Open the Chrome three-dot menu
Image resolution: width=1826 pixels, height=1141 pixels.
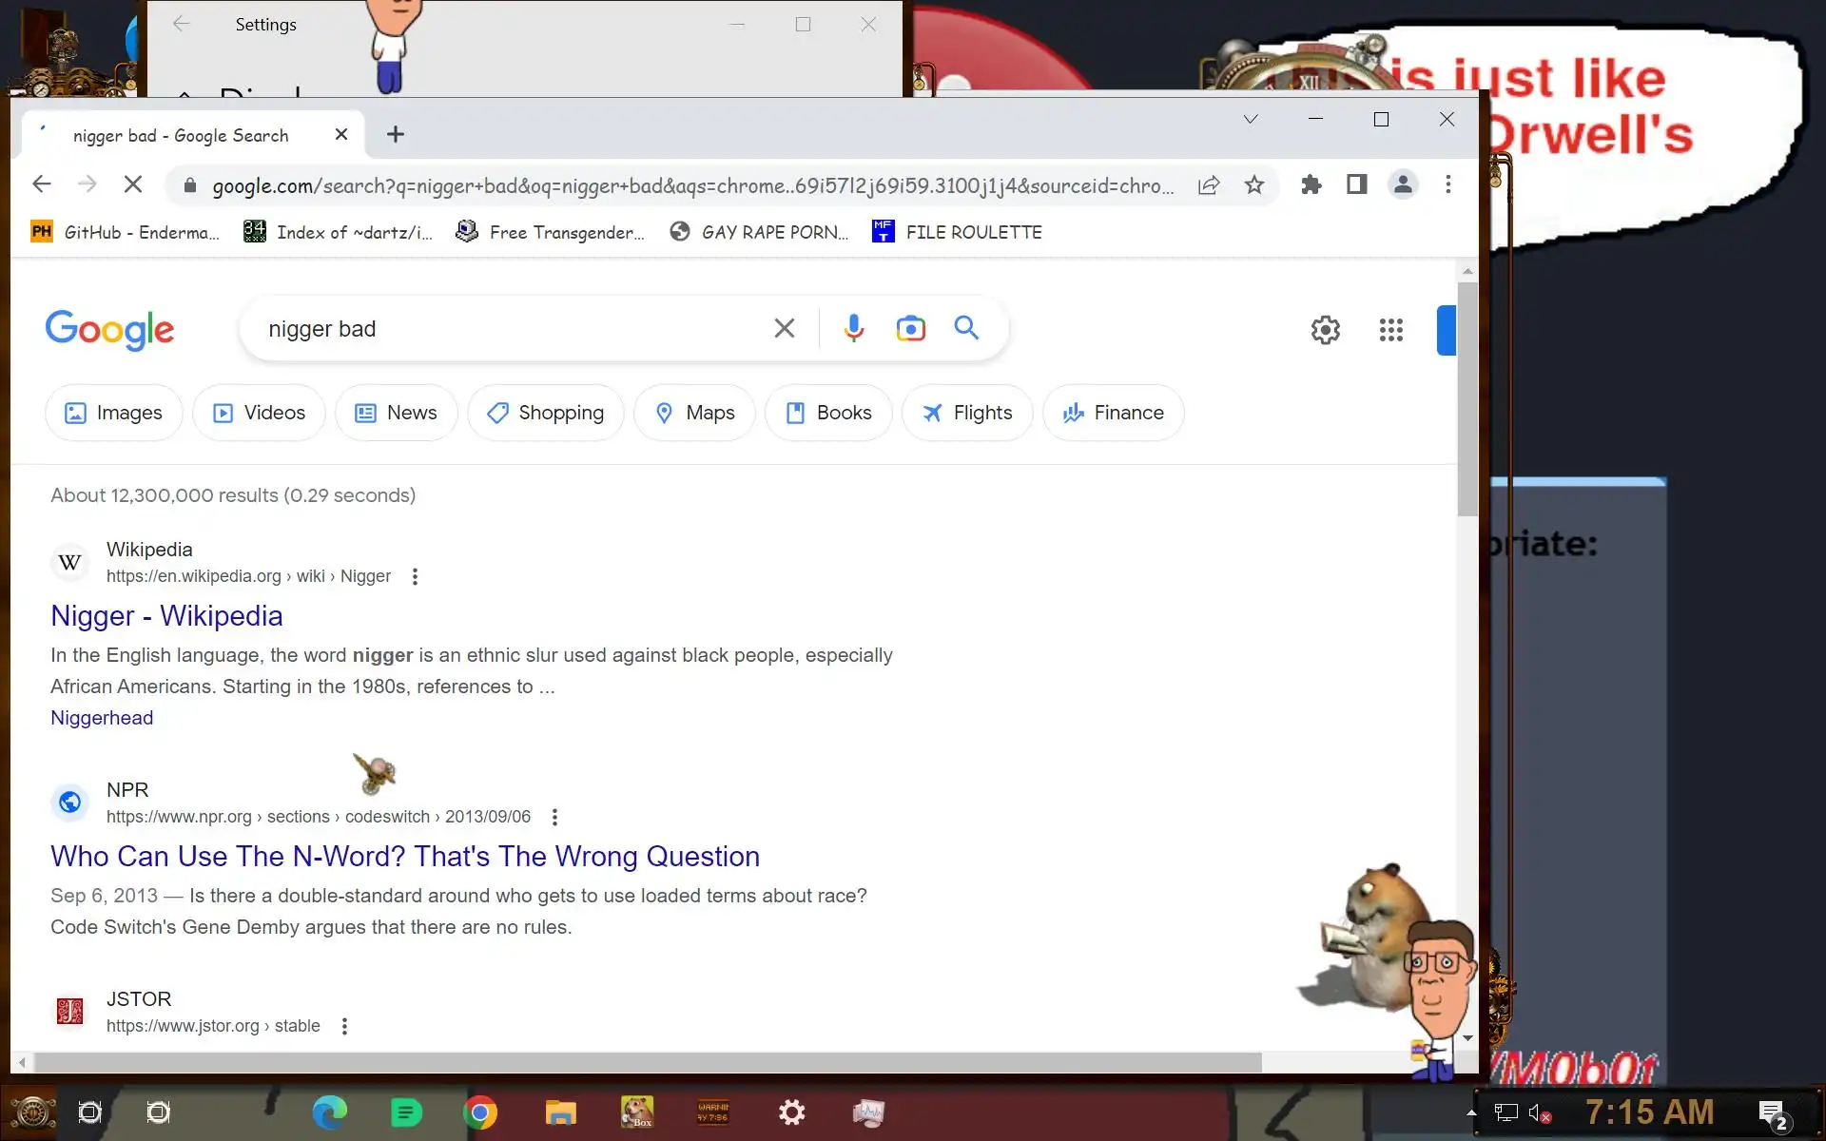[x=1447, y=184]
